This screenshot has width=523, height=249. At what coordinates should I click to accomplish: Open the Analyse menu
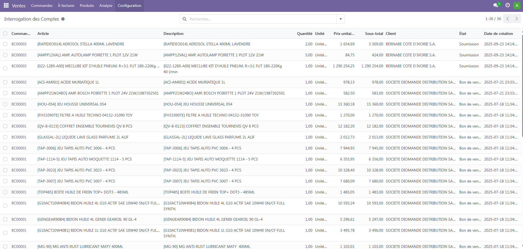[x=106, y=5]
